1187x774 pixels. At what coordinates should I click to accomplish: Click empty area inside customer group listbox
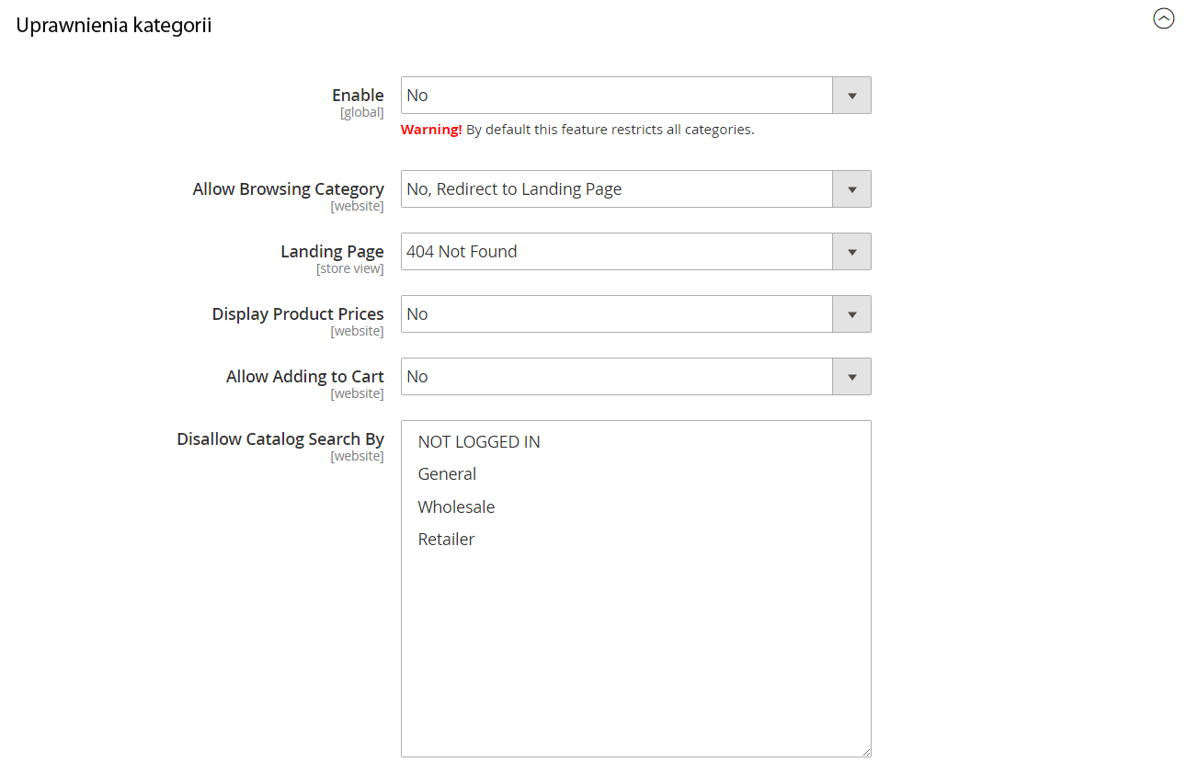tap(635, 653)
